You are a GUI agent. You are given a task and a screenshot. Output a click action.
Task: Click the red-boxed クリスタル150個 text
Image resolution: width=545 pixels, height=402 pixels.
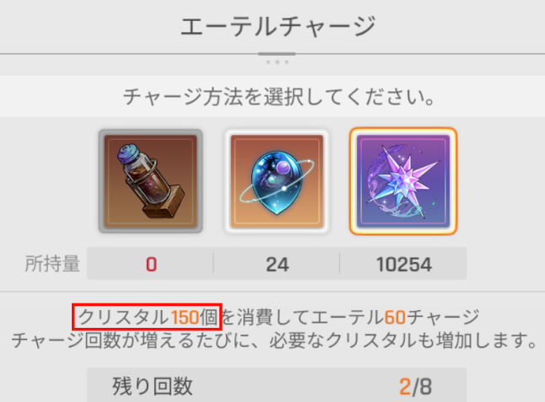147,317
